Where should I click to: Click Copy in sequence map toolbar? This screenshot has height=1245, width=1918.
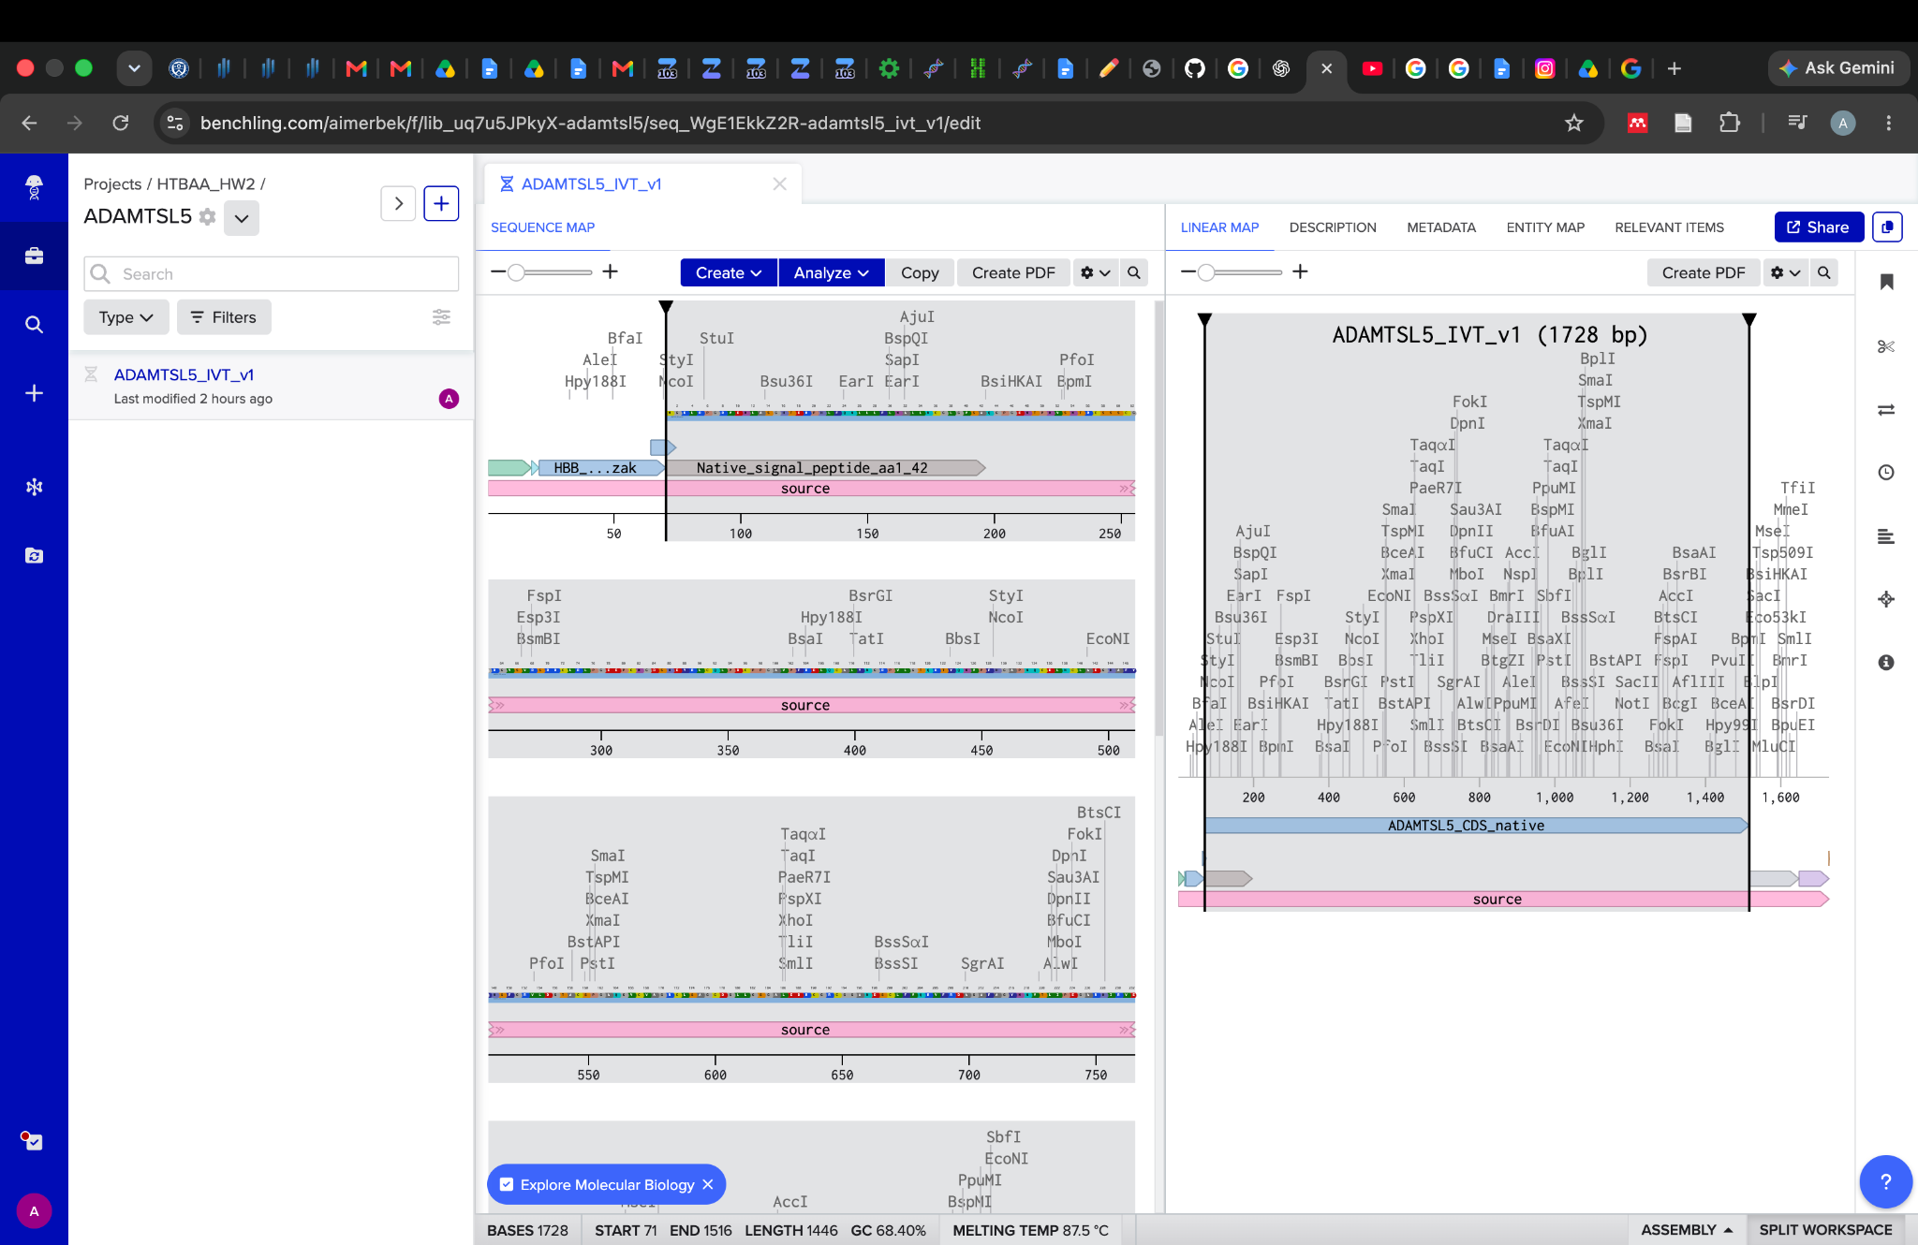920,272
